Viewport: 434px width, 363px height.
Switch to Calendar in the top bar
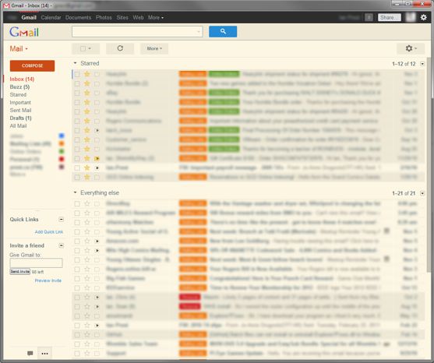(51, 17)
